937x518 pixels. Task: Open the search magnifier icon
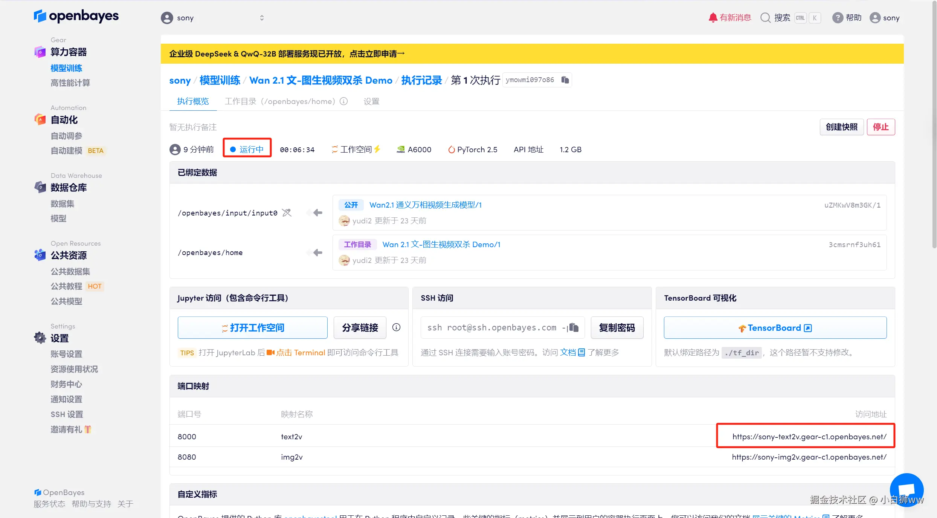coord(765,18)
